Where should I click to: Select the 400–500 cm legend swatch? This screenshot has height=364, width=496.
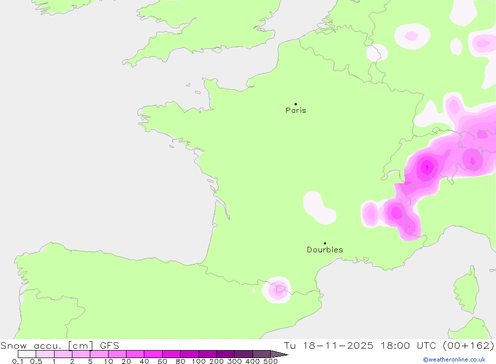pos(261,354)
